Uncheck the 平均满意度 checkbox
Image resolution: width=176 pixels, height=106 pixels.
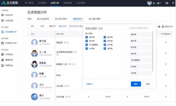(x=87, y=45)
